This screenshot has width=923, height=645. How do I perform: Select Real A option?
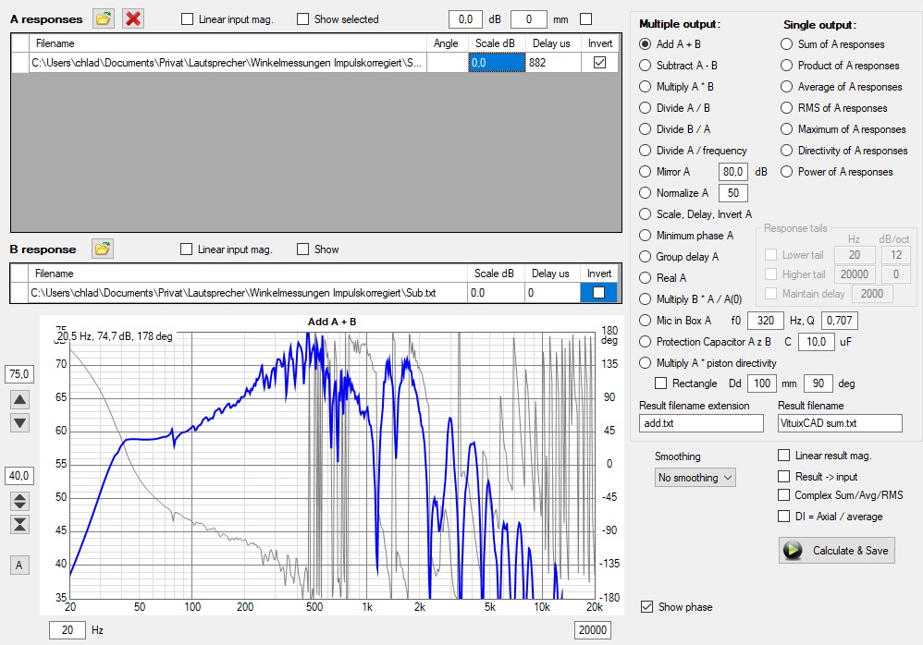point(646,277)
